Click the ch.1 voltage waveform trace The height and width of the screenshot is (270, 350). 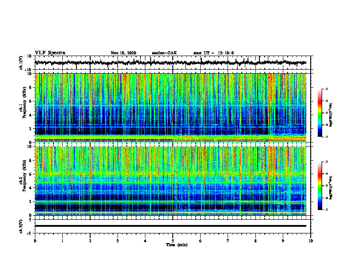[x=171, y=63]
